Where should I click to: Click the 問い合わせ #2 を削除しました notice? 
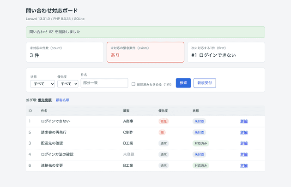[145, 32]
